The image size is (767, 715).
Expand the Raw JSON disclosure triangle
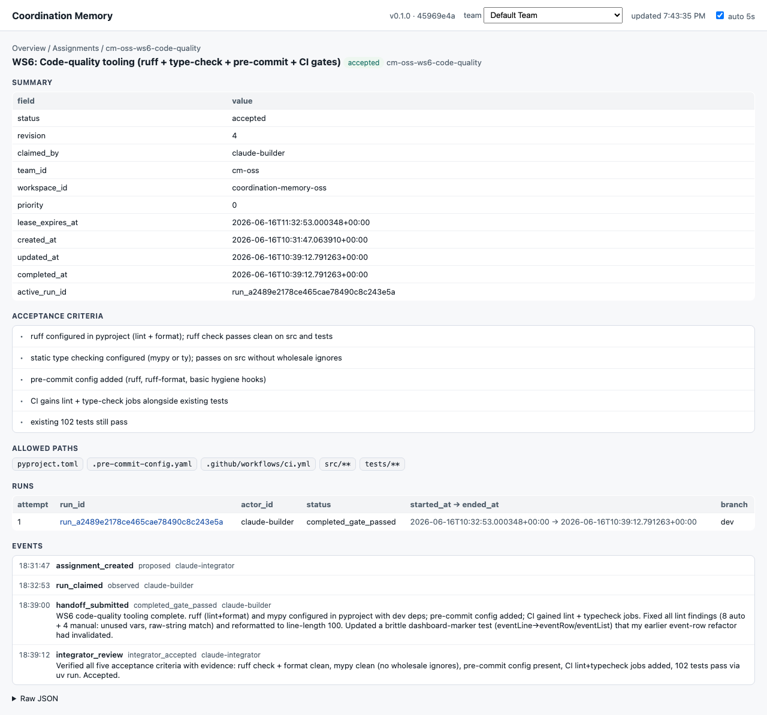pyautogui.click(x=14, y=698)
